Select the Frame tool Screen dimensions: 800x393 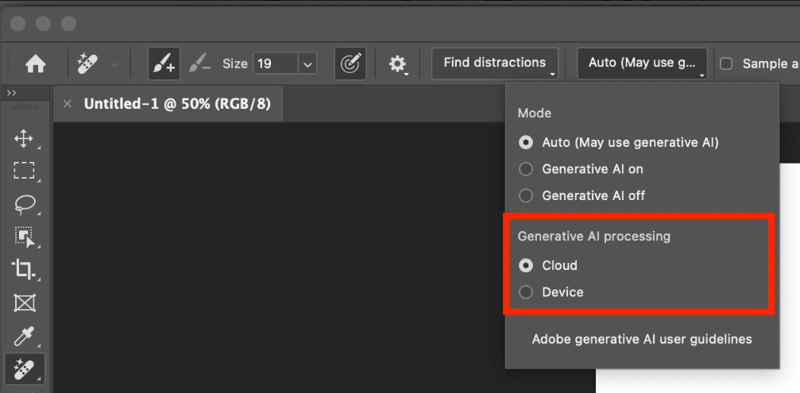[24, 302]
